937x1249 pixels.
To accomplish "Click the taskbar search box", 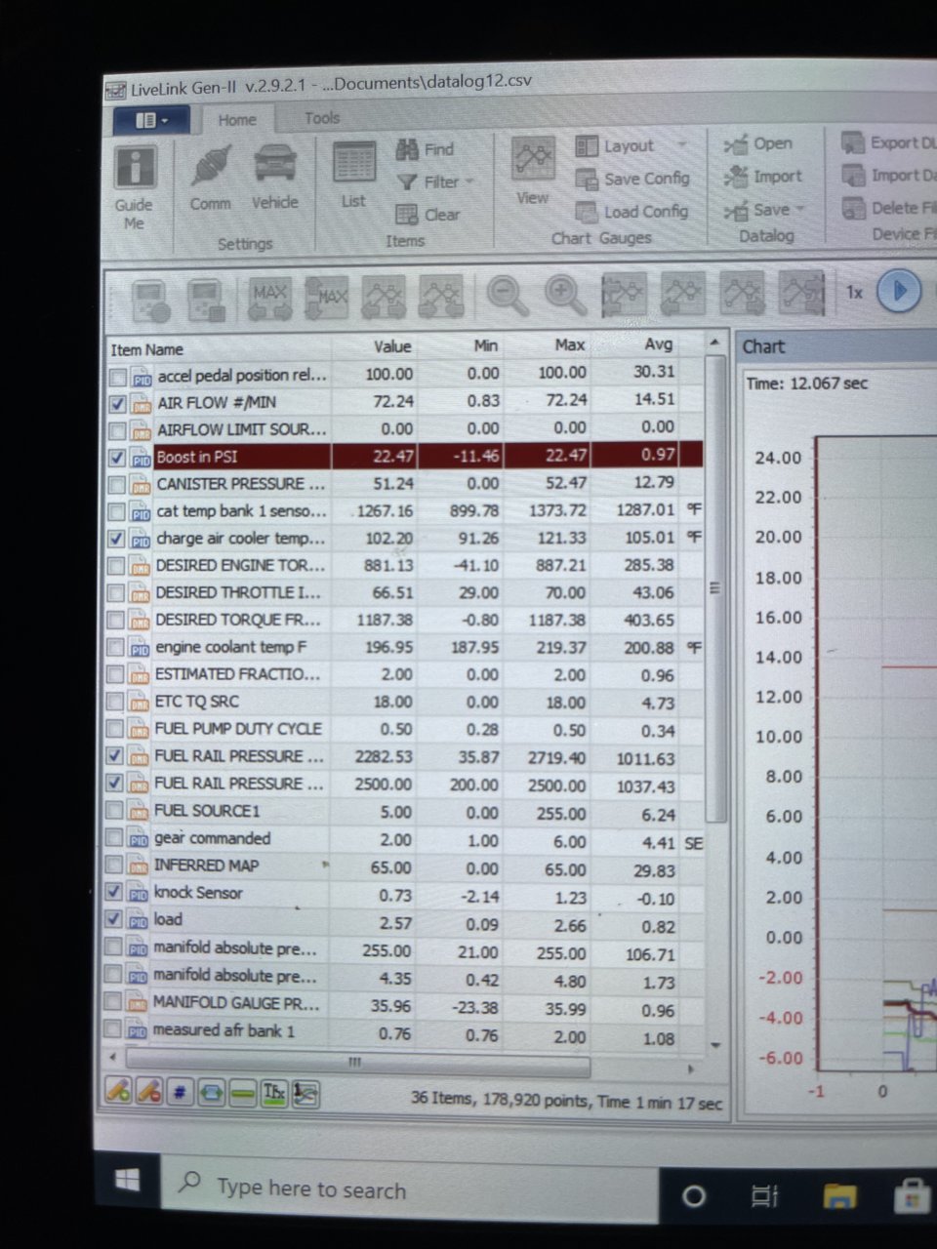I will [410, 1189].
